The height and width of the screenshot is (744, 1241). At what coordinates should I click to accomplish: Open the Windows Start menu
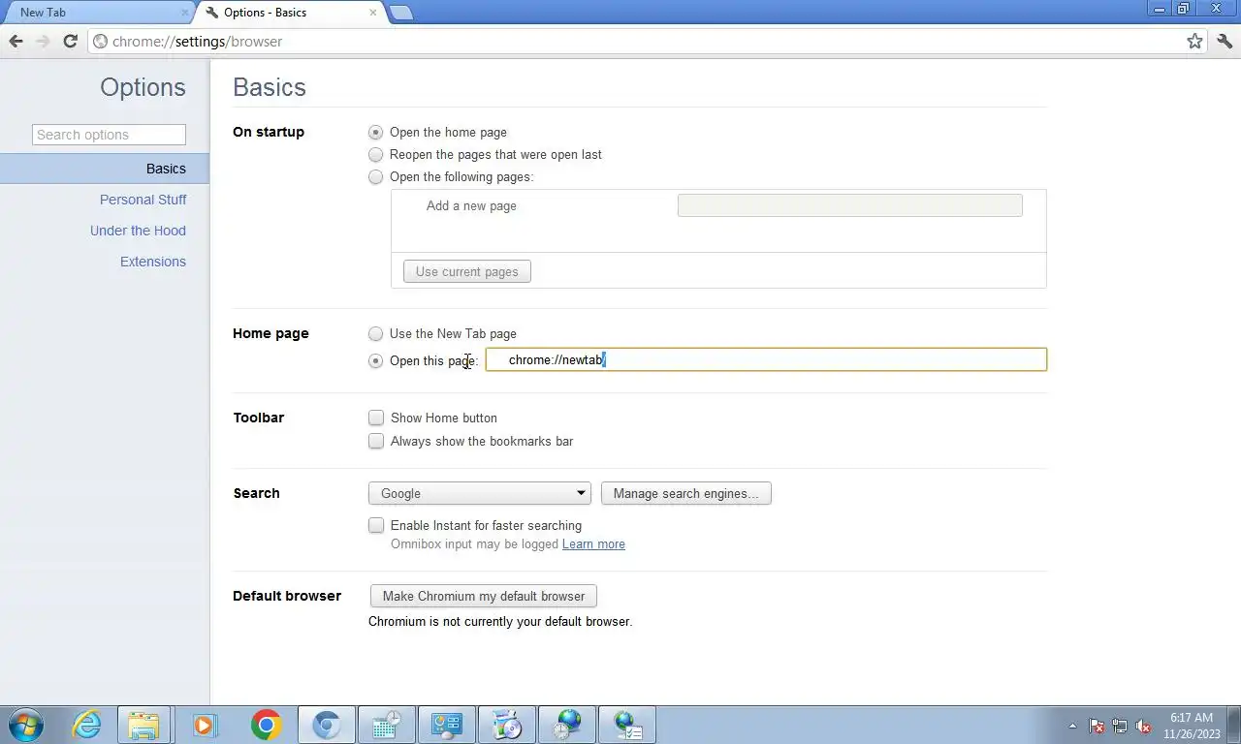coord(26,725)
